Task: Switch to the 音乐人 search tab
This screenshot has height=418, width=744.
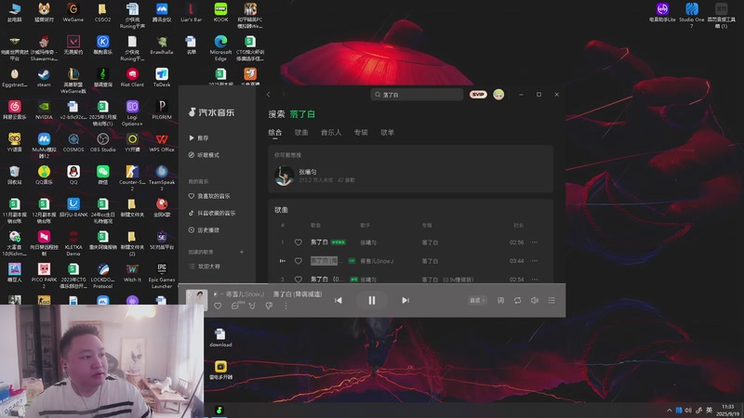Action: 331,132
